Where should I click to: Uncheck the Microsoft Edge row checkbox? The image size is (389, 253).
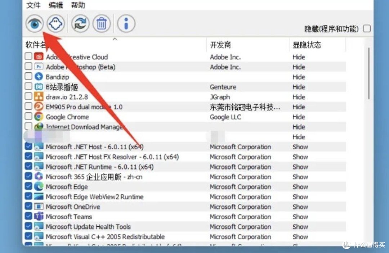click(x=28, y=186)
